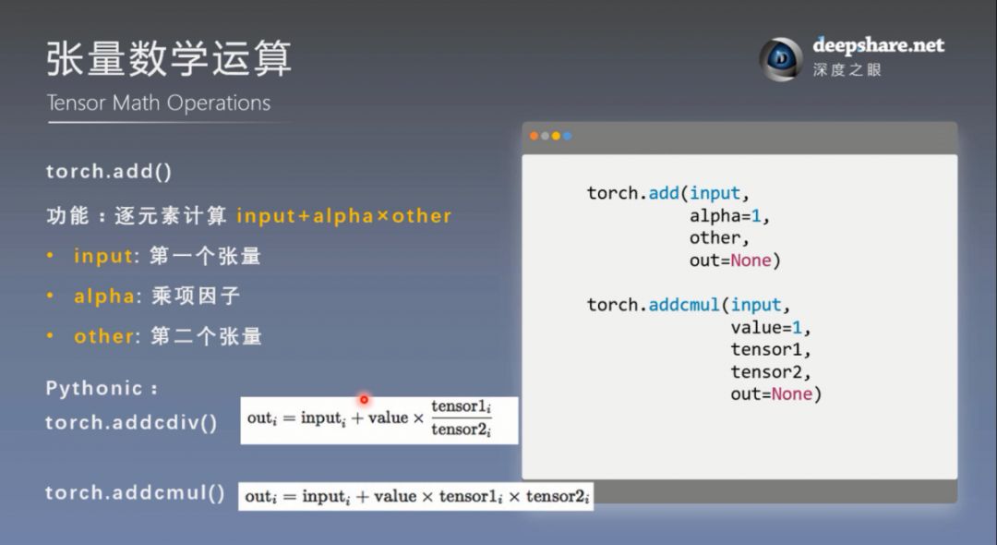Click the orange input+alpha×other expression
997x545 pixels.
344,216
